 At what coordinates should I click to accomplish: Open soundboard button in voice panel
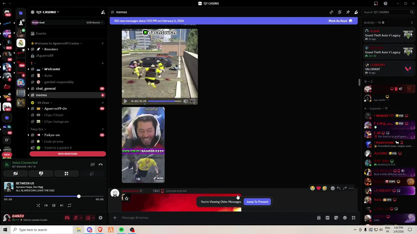click(92, 174)
